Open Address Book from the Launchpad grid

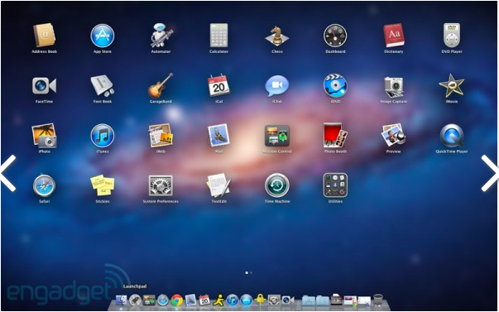click(x=44, y=35)
